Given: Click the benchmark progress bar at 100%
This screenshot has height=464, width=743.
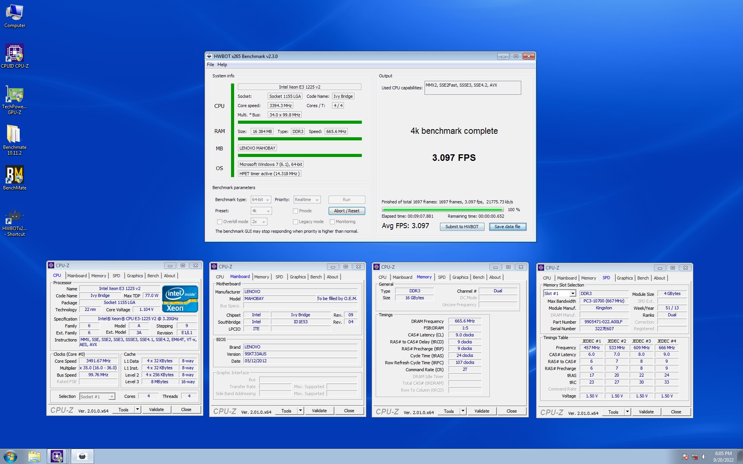Looking at the screenshot, I should (x=442, y=210).
